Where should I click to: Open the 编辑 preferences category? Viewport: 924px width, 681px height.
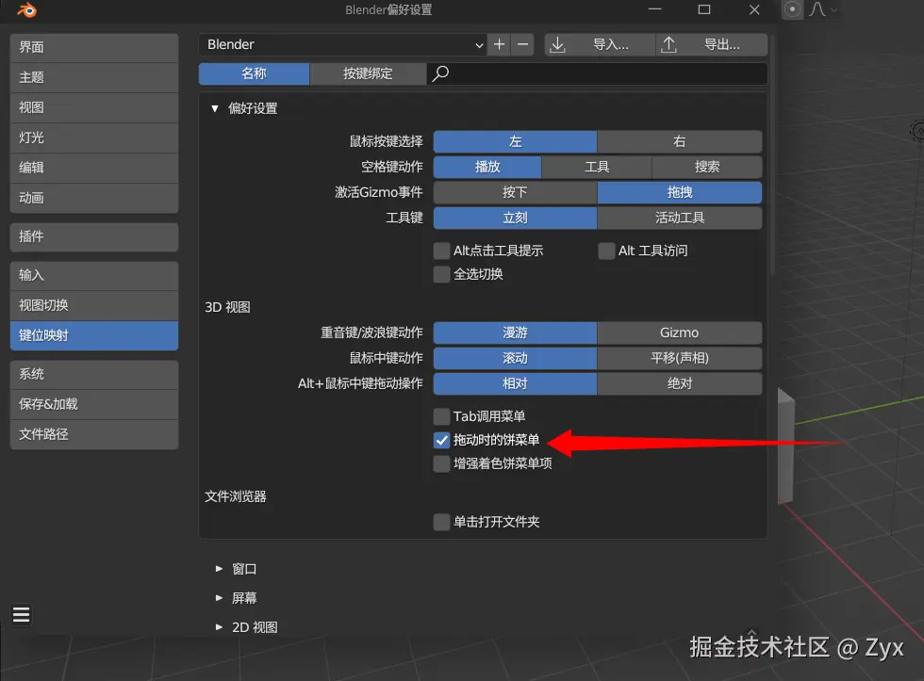94,168
